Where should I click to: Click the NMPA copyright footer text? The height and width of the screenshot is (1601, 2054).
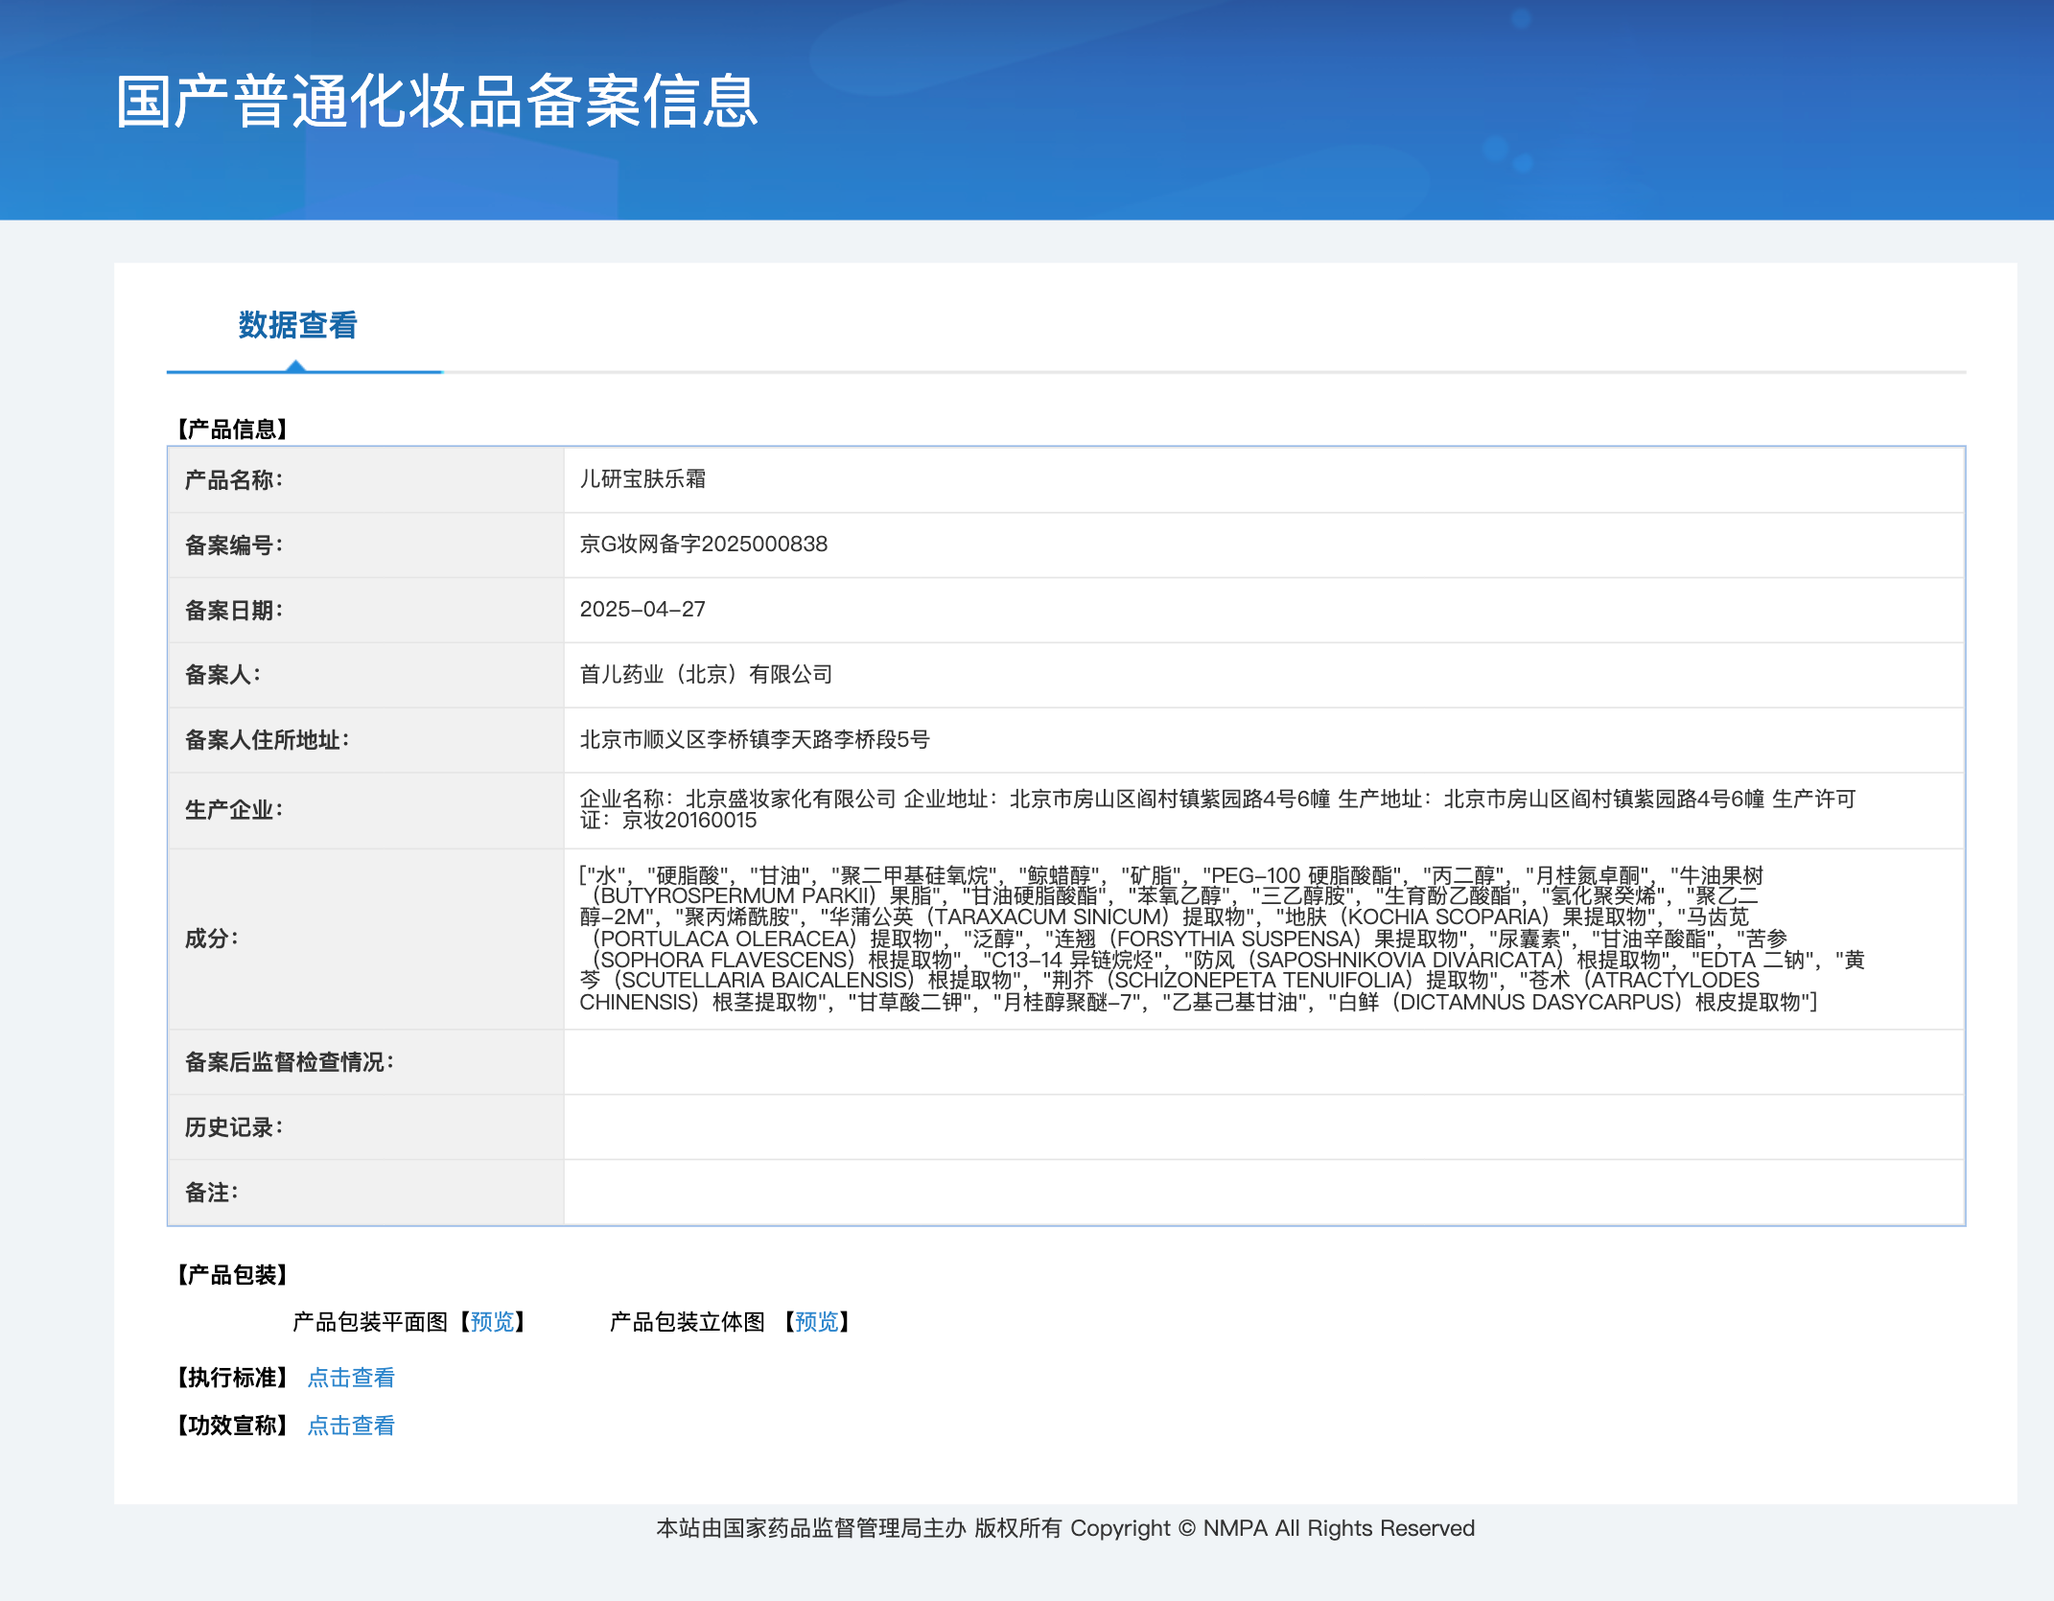coord(1065,1528)
